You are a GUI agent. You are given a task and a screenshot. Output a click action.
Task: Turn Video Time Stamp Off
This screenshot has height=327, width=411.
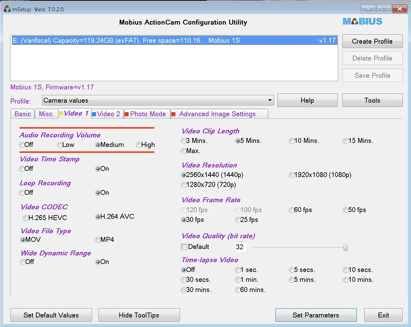coord(22,169)
